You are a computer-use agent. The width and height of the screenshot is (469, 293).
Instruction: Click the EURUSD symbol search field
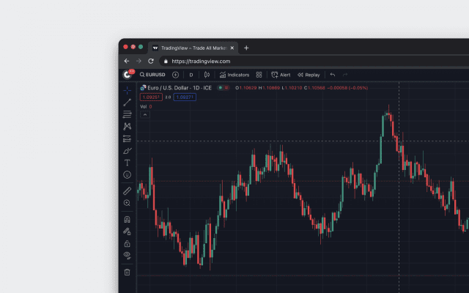pyautogui.click(x=152, y=75)
